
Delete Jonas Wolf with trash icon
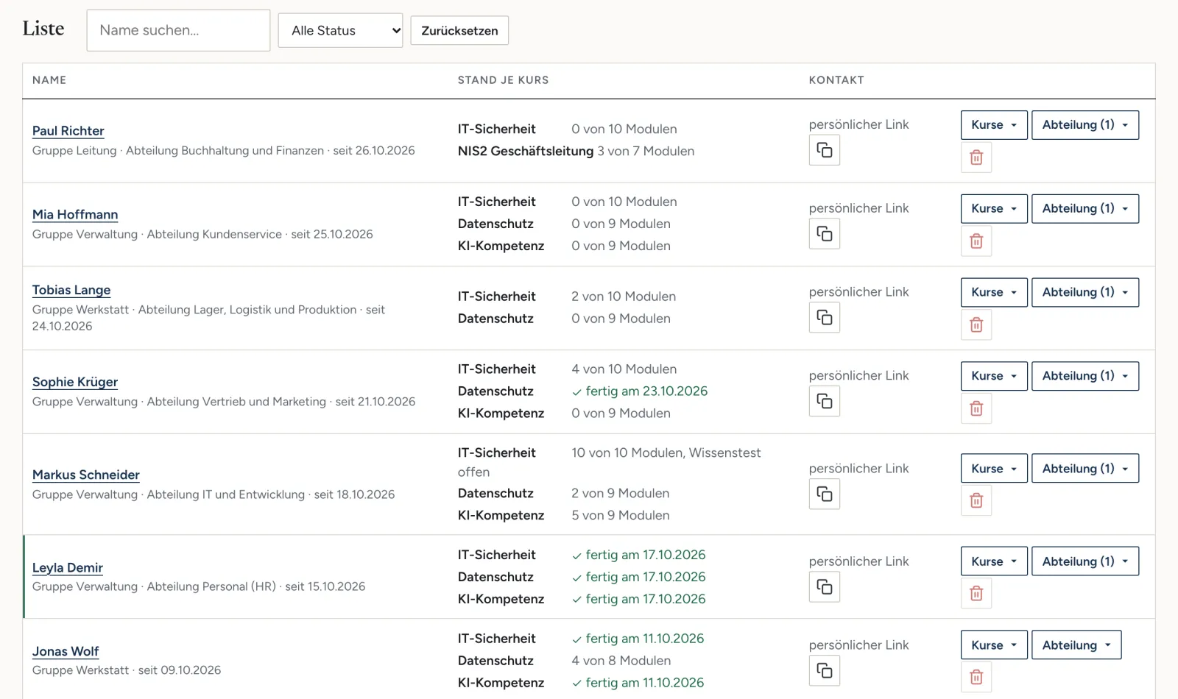976,677
